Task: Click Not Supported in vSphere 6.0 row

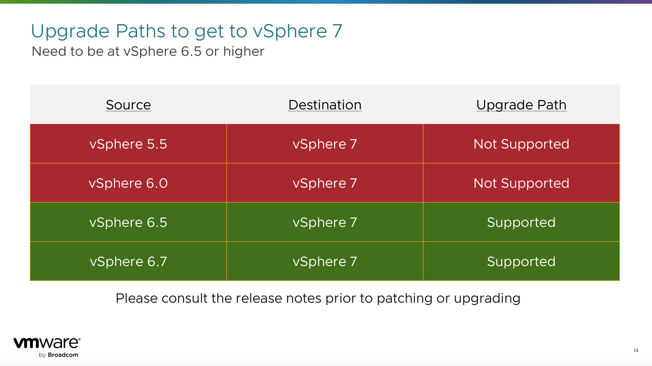Action: click(x=521, y=183)
